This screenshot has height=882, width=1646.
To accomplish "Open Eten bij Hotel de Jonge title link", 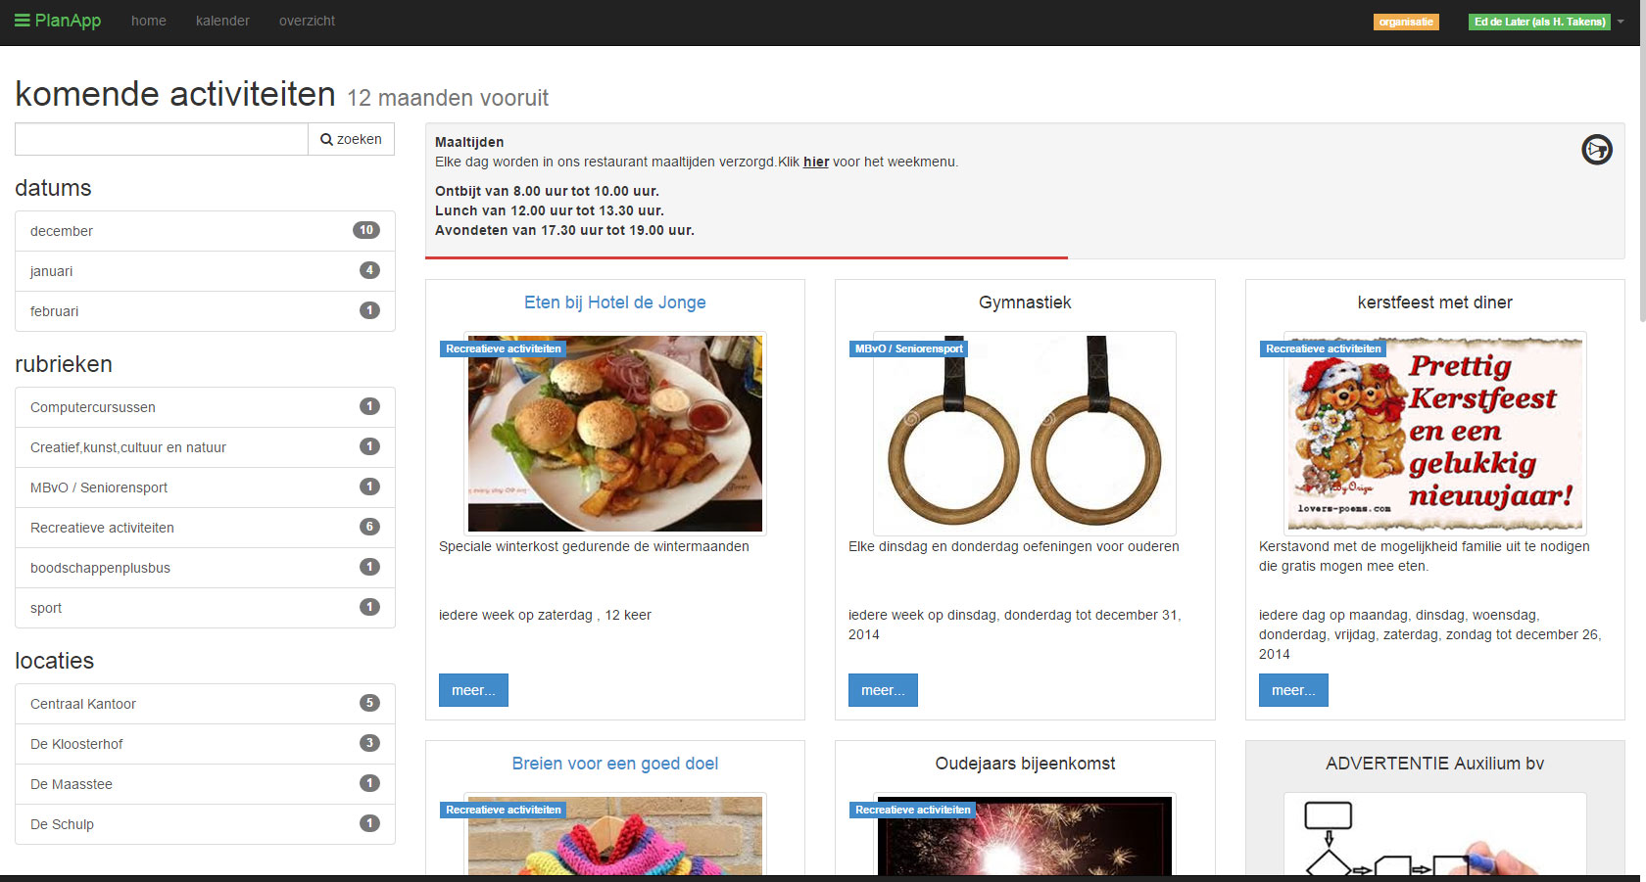I will [614, 302].
